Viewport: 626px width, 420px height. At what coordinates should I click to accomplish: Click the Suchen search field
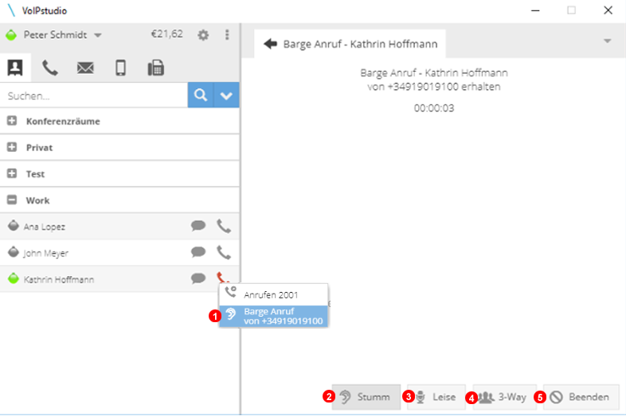point(94,95)
